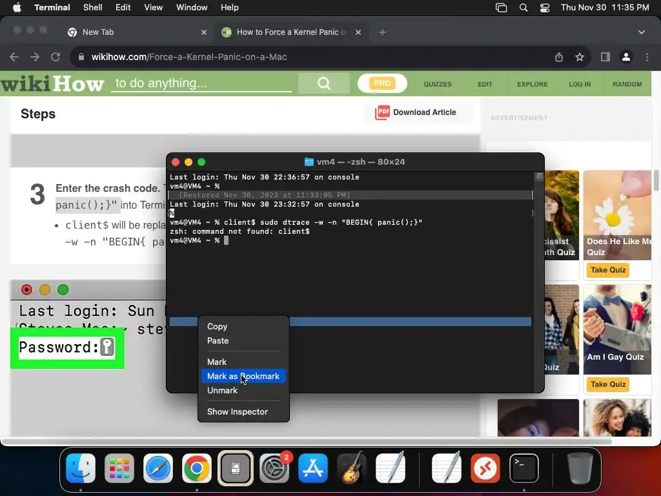
Task: Click the wikiHow logo
Action: coord(52,83)
